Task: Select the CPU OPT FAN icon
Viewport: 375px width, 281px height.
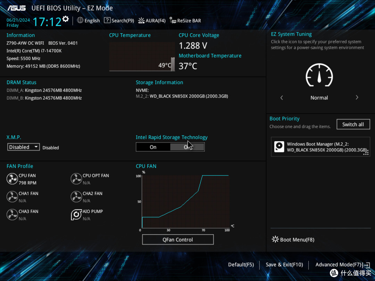Action: 76,179
